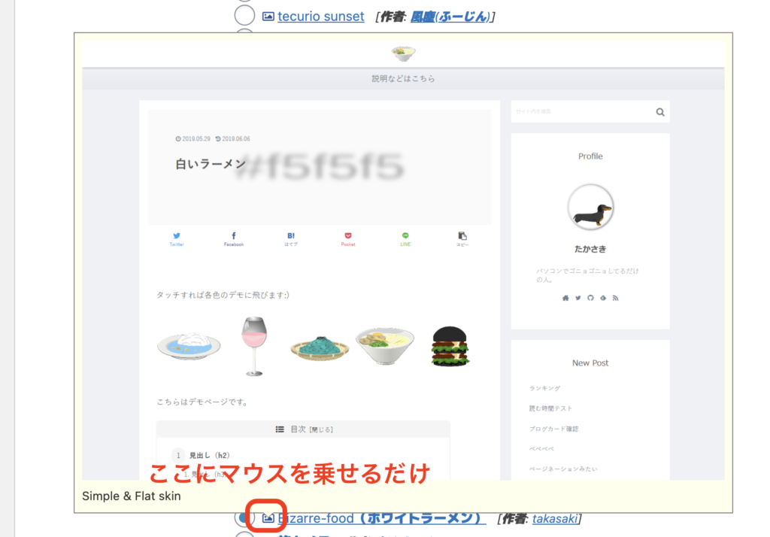Click the ブログカード確認 new post entry
This screenshot has height=537, width=770.
click(x=553, y=429)
